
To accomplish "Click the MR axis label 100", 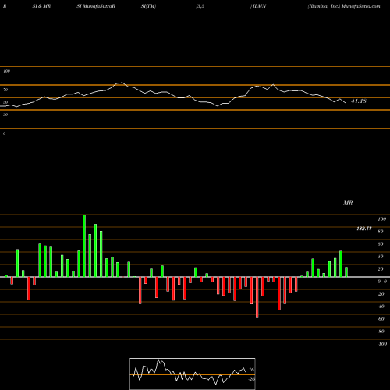I will tap(381, 219).
